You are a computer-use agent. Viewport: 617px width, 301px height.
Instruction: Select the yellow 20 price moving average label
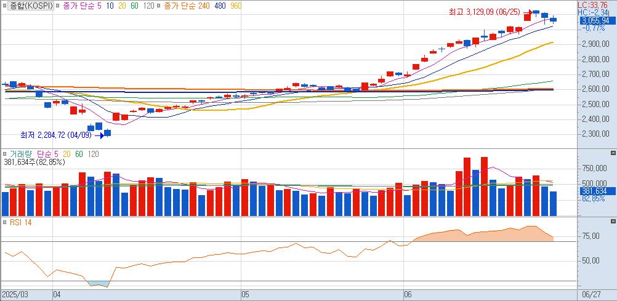point(122,6)
